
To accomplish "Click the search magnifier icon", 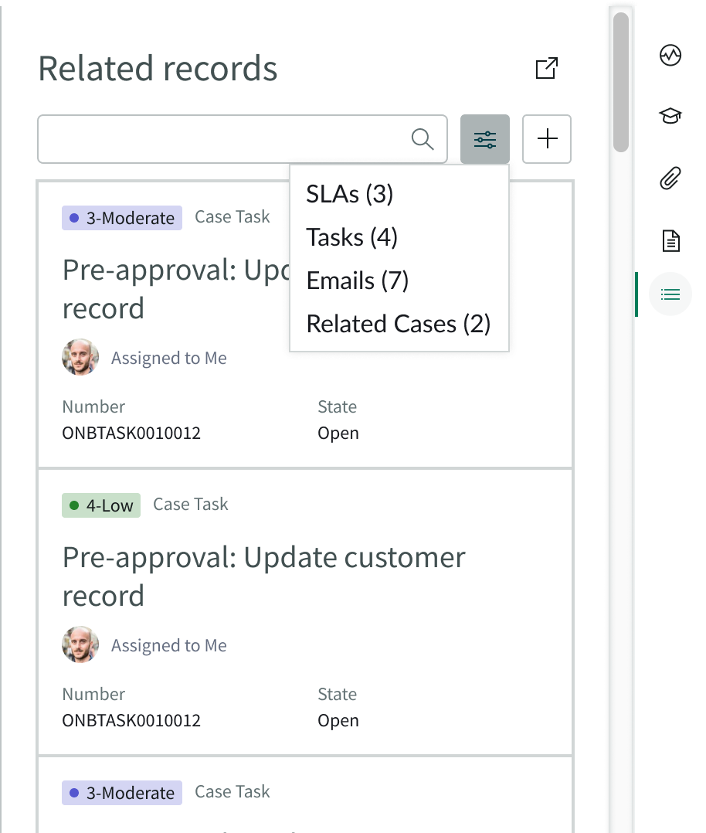I will coord(422,138).
